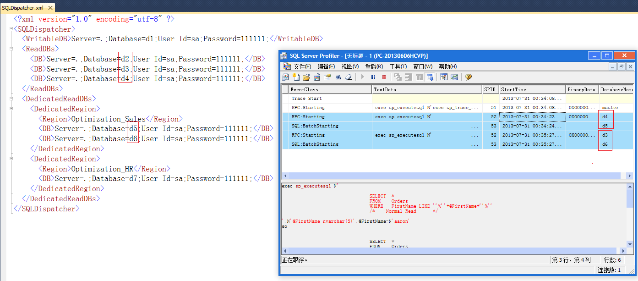Click the StartTime column header
This screenshot has height=281, width=638.
click(x=532, y=89)
